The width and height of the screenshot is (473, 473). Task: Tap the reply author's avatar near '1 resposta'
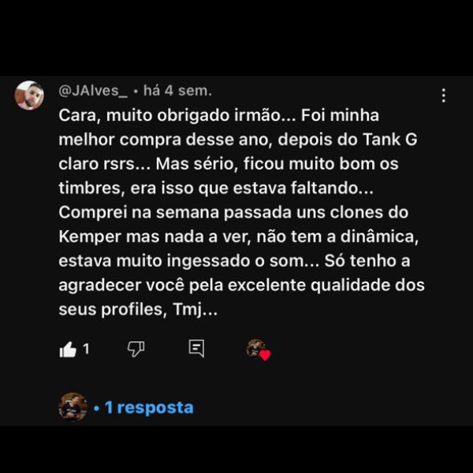73,407
